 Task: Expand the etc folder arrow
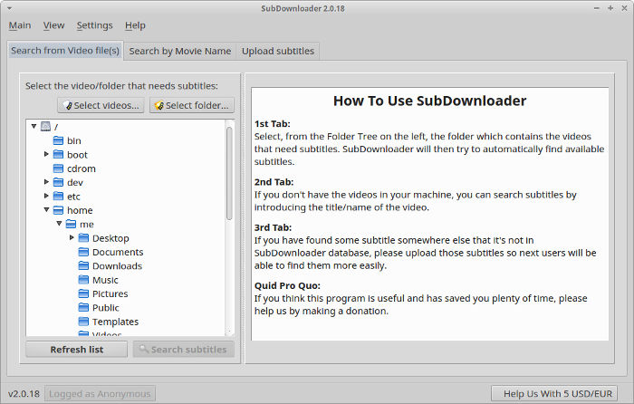pos(46,196)
